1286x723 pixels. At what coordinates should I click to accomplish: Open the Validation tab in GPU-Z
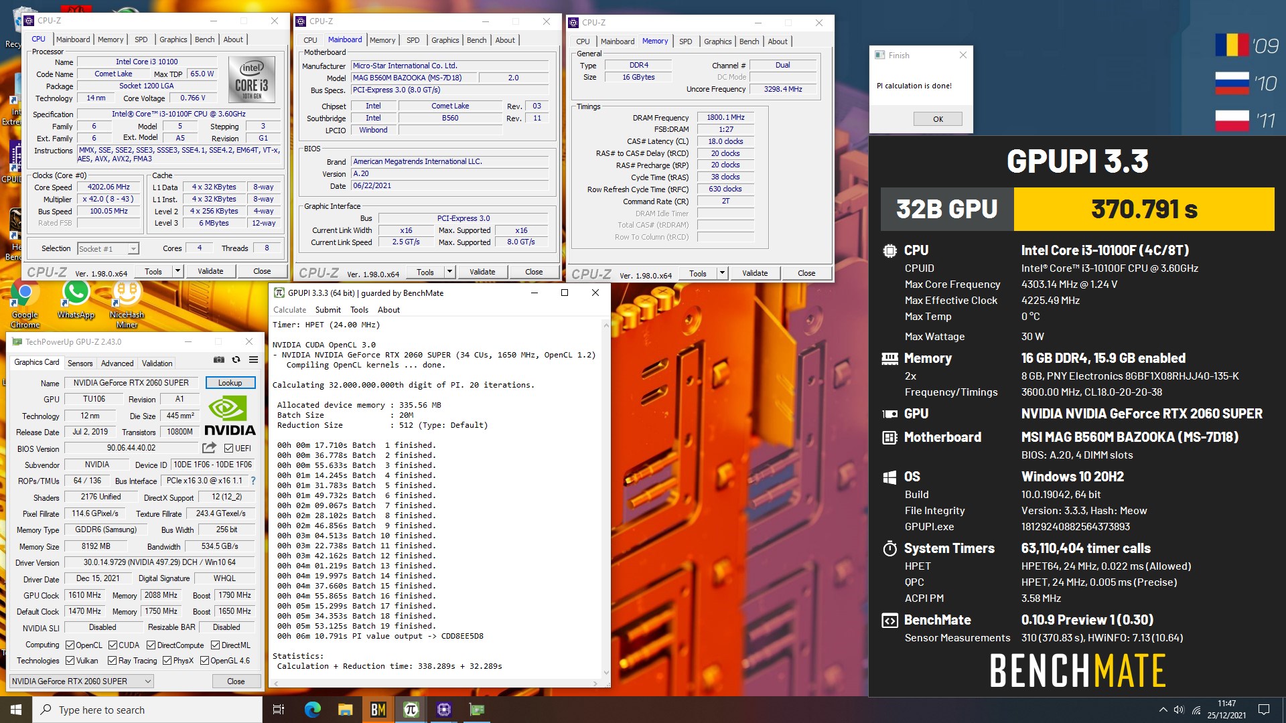[157, 364]
